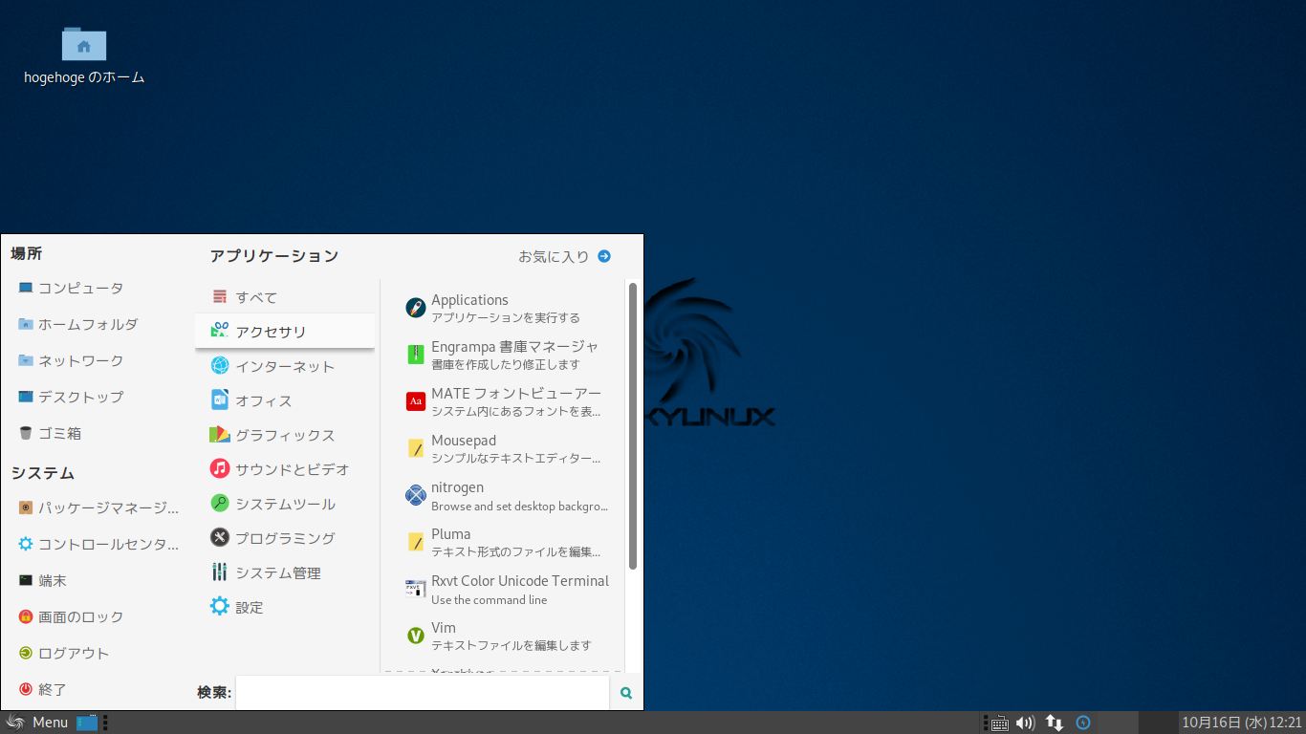Click the Menu button on panel
The height and width of the screenshot is (734, 1306).
click(x=36, y=723)
